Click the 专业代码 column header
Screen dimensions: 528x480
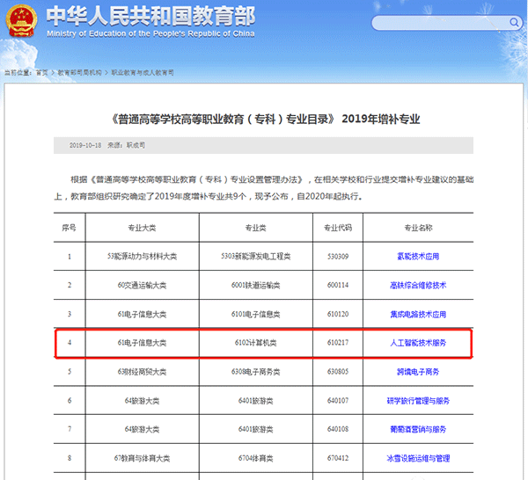tap(337, 228)
